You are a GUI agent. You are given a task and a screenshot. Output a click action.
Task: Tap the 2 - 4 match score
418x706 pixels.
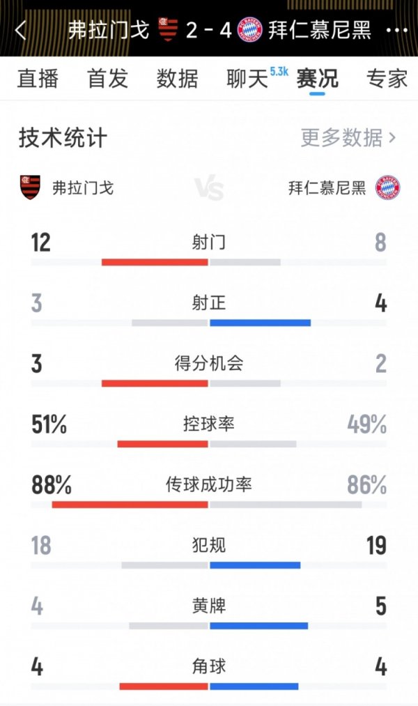point(209,31)
